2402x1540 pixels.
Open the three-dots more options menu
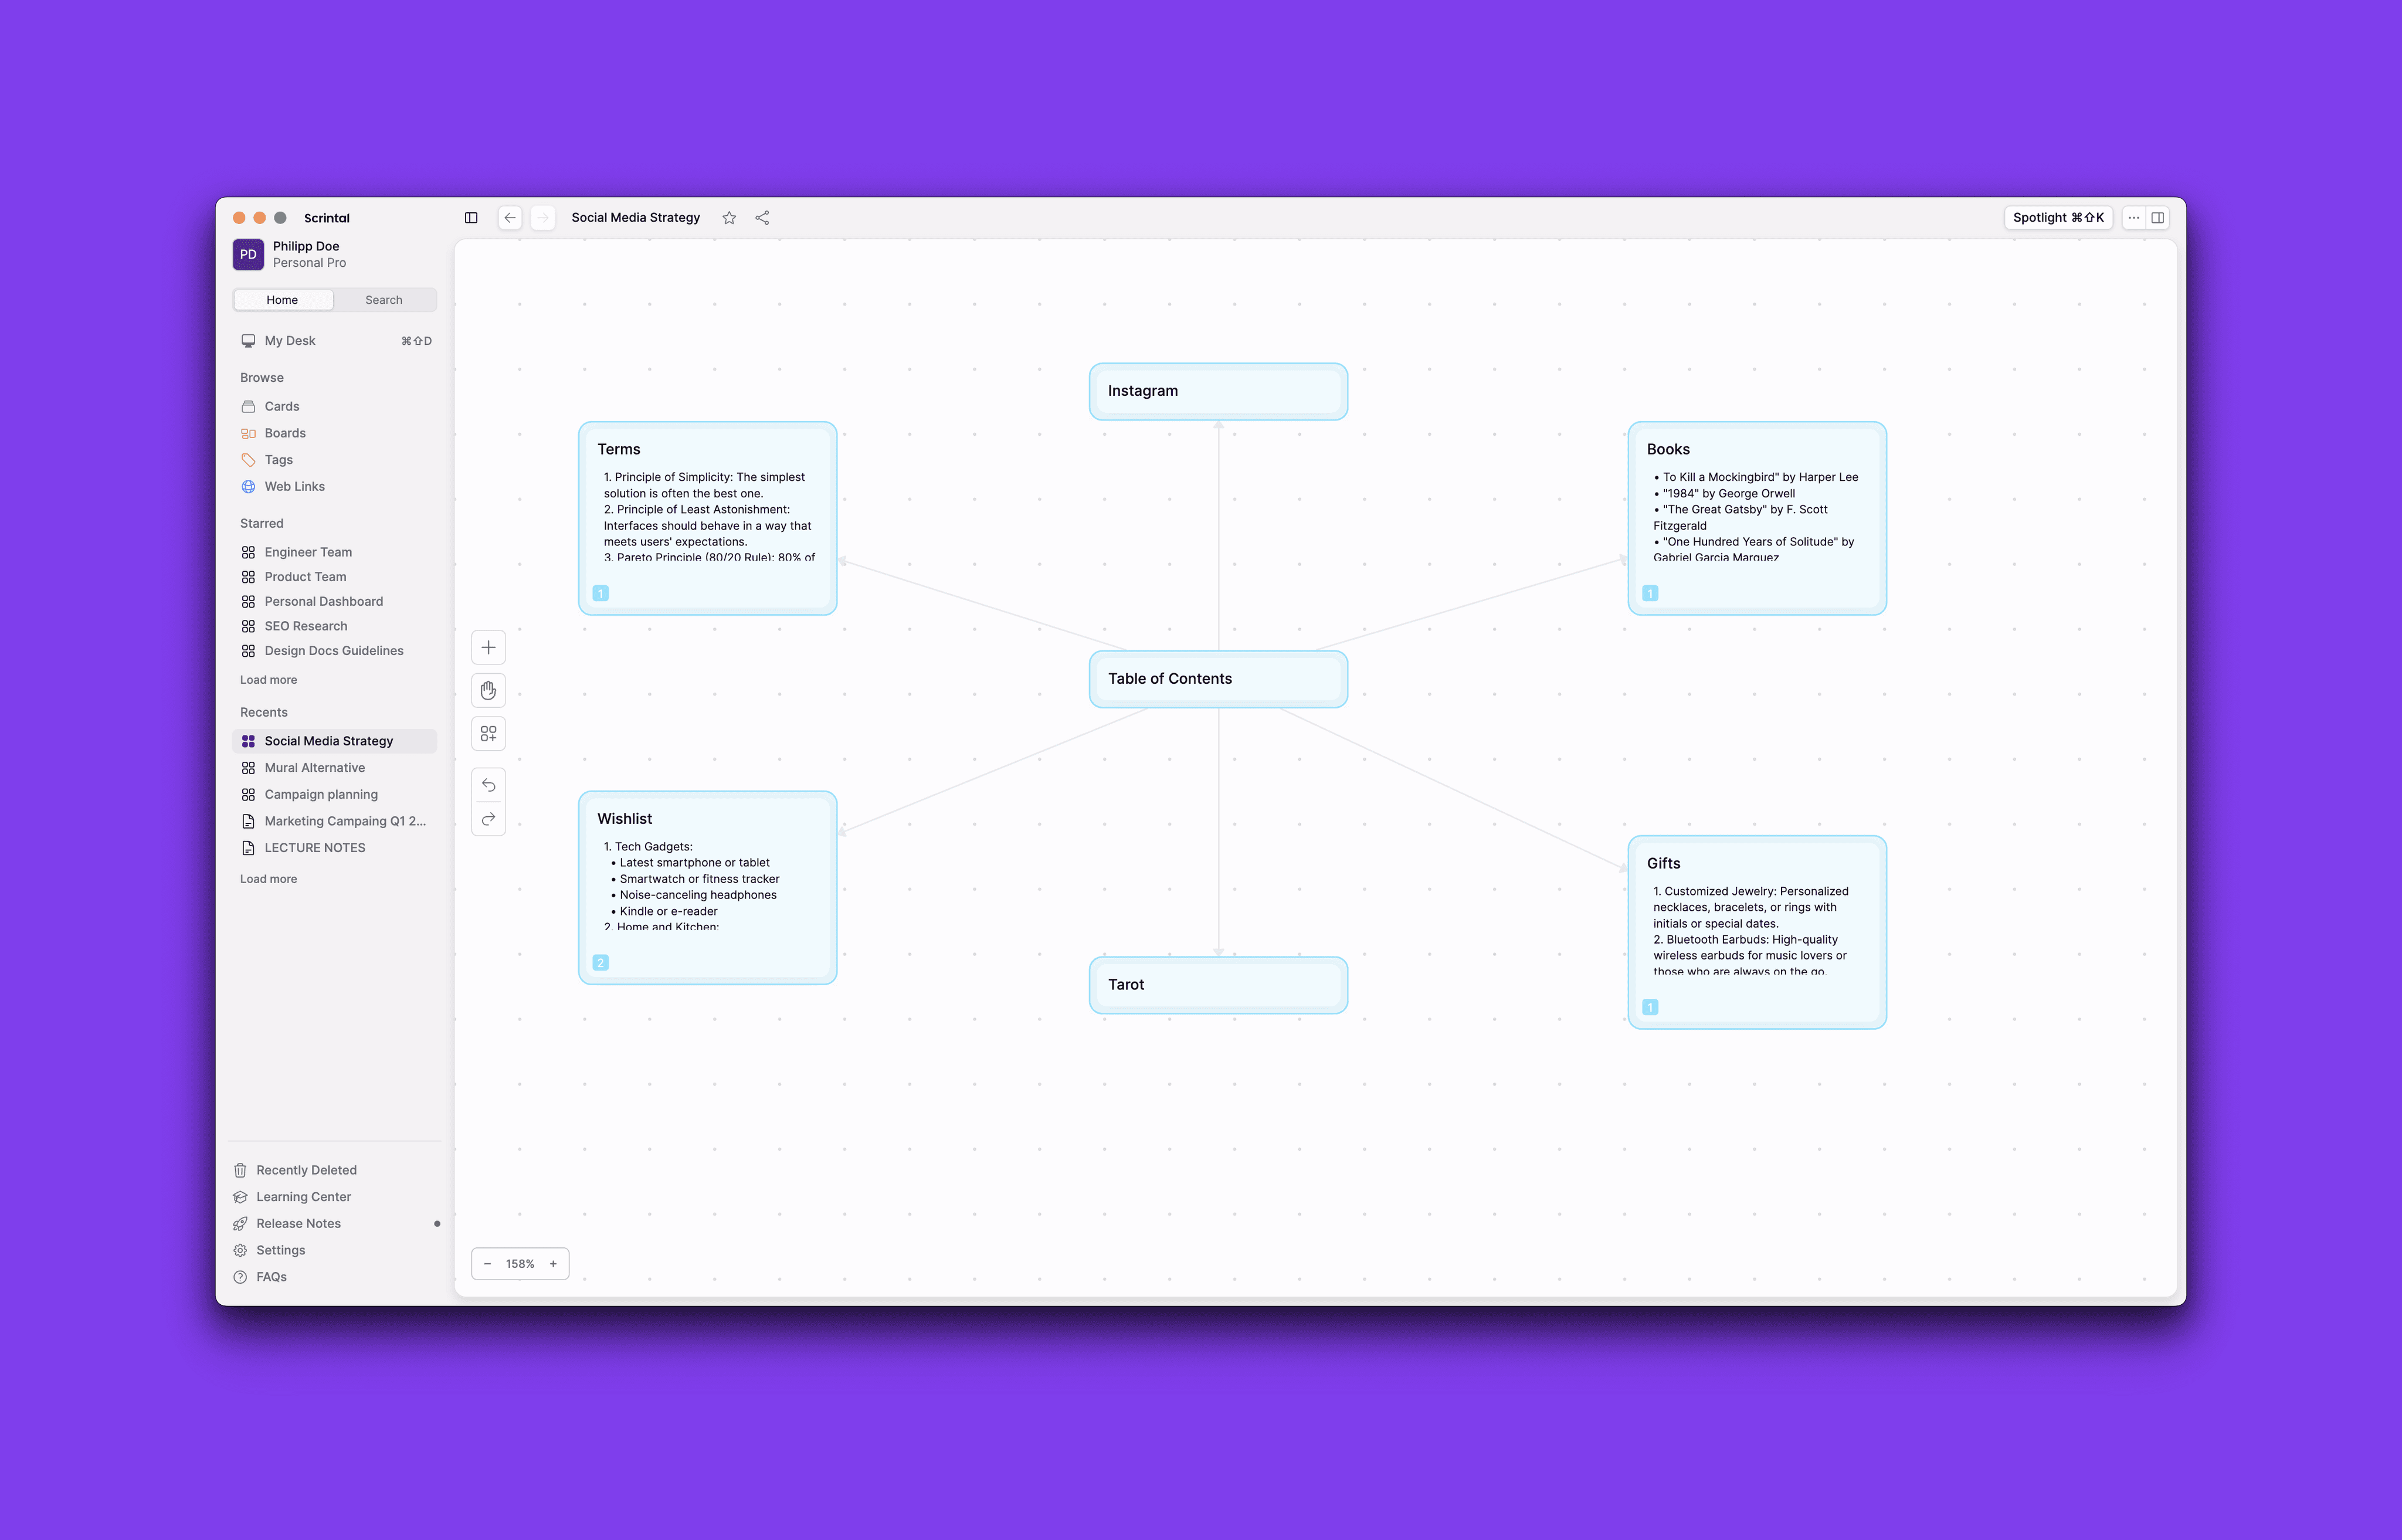tap(2133, 218)
